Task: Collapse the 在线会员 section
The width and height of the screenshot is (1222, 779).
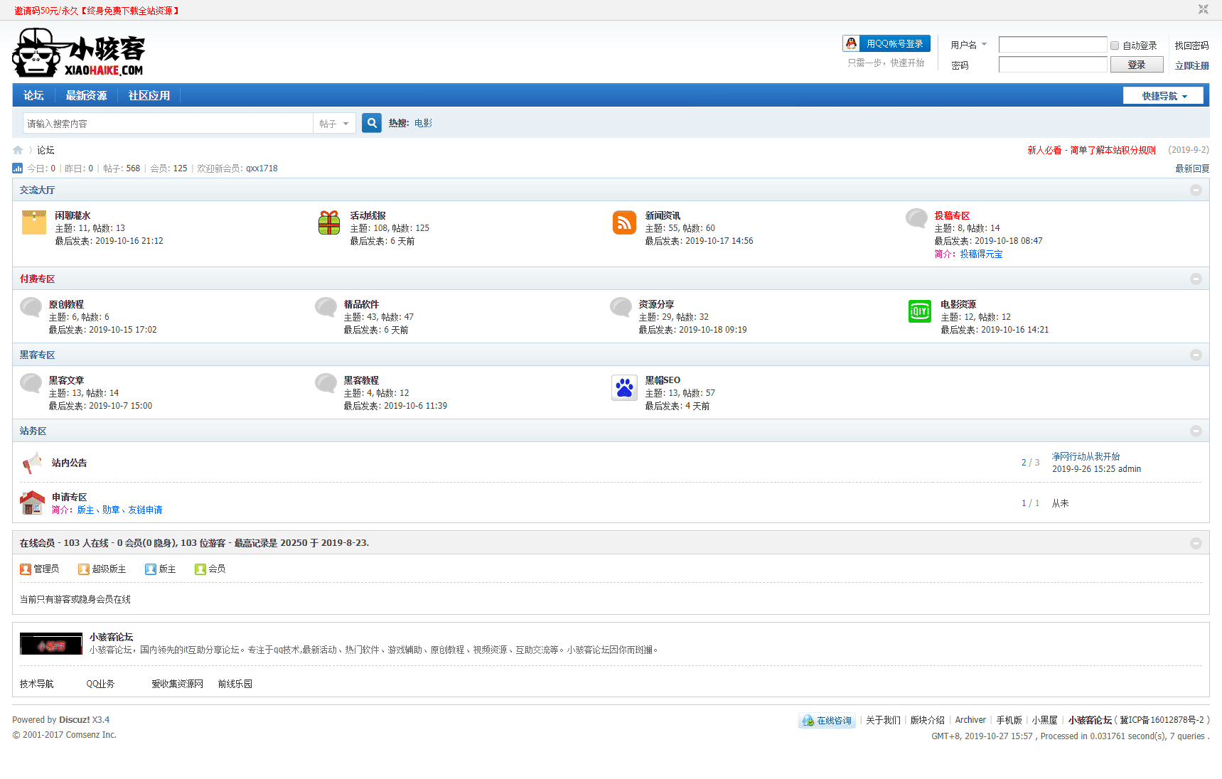Action: (x=1196, y=543)
